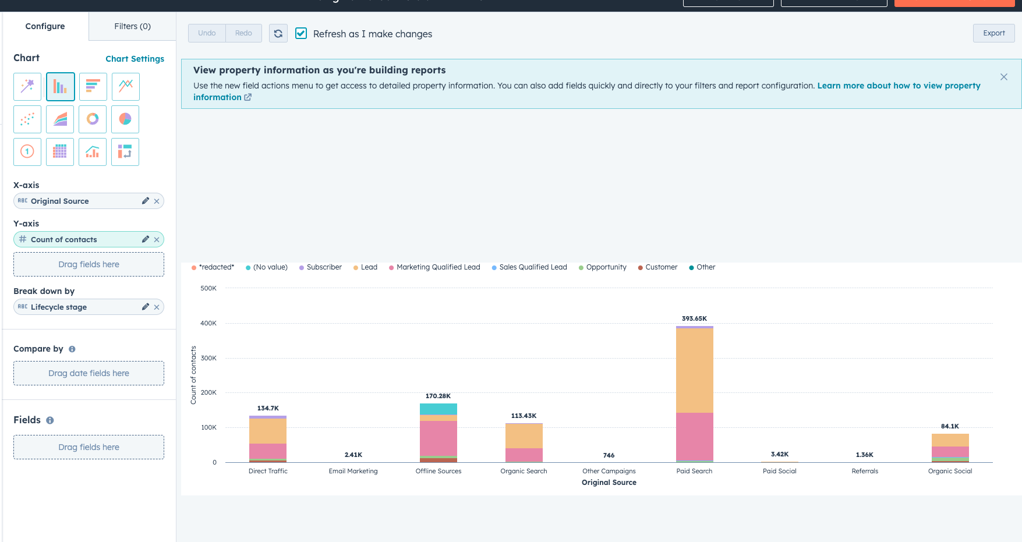1022x542 pixels.
Task: Follow the Learn more about property information link
Action: click(899, 86)
